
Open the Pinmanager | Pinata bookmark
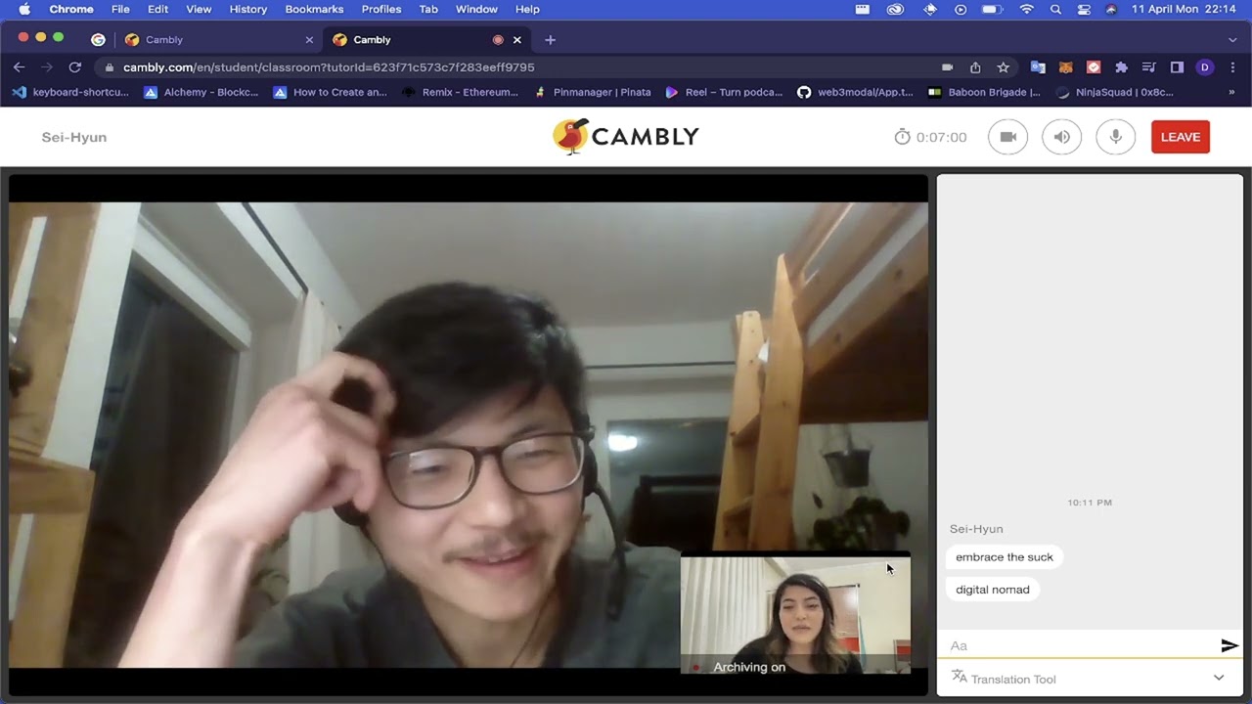point(592,93)
